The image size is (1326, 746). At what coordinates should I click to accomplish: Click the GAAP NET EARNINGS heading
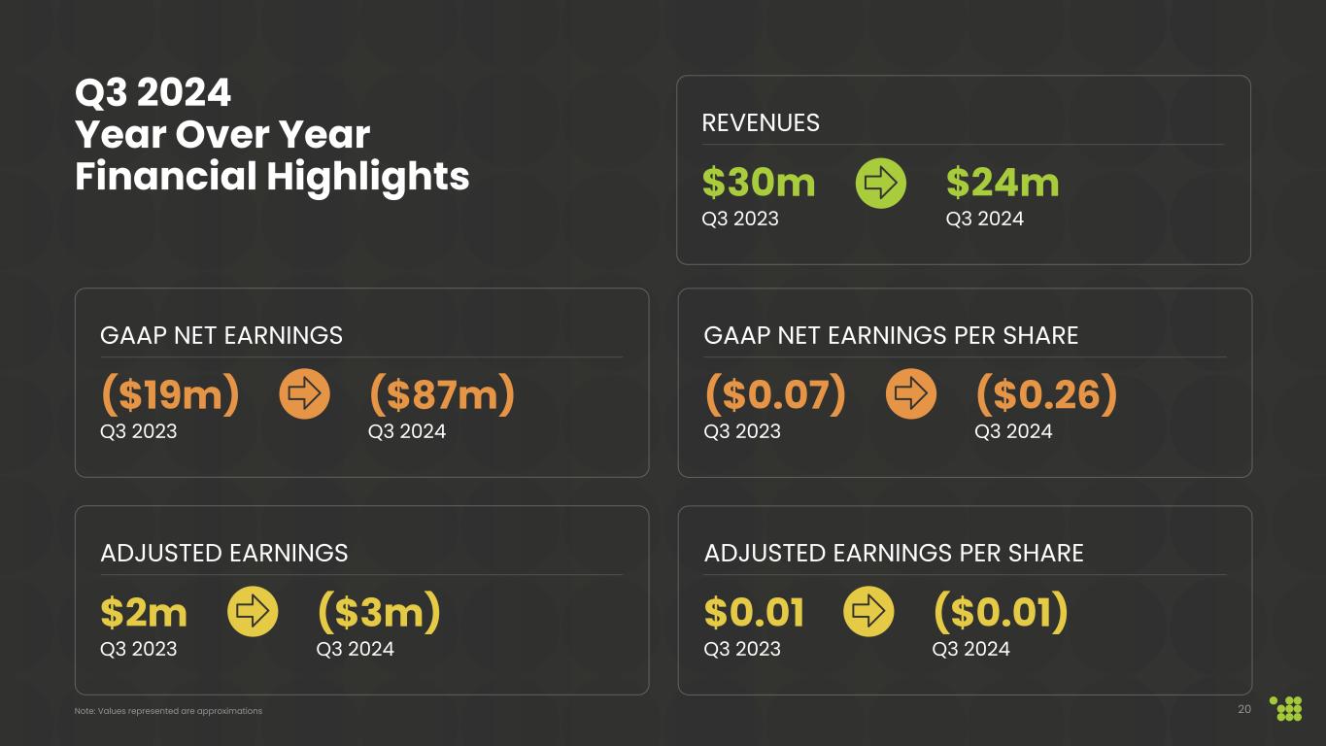[221, 336]
